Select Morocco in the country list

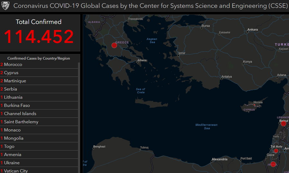coord(39,64)
